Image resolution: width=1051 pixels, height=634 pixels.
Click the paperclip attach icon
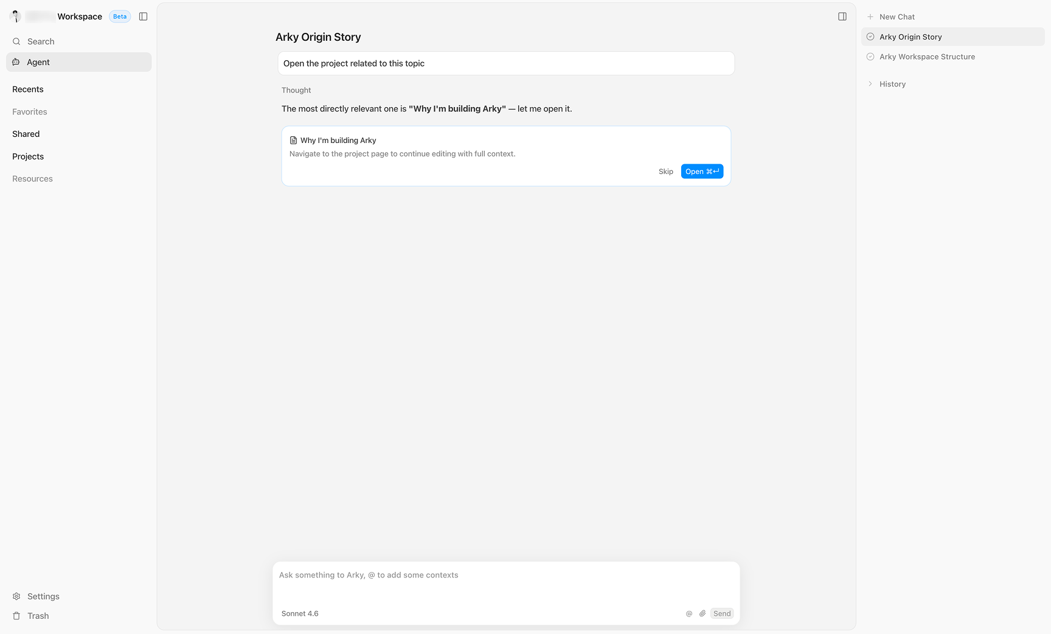pos(702,613)
